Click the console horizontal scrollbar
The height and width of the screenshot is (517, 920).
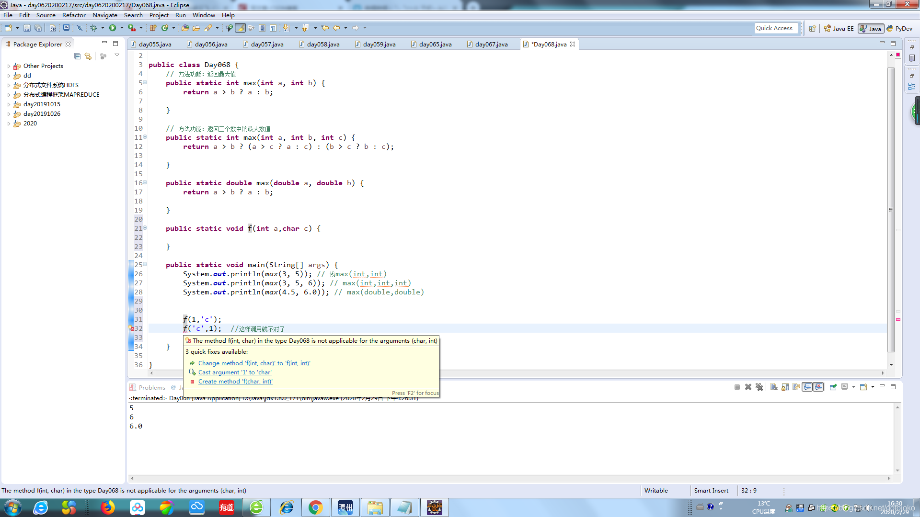click(x=511, y=478)
